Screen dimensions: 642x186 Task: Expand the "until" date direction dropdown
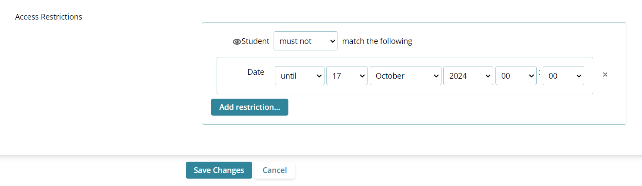(299, 76)
